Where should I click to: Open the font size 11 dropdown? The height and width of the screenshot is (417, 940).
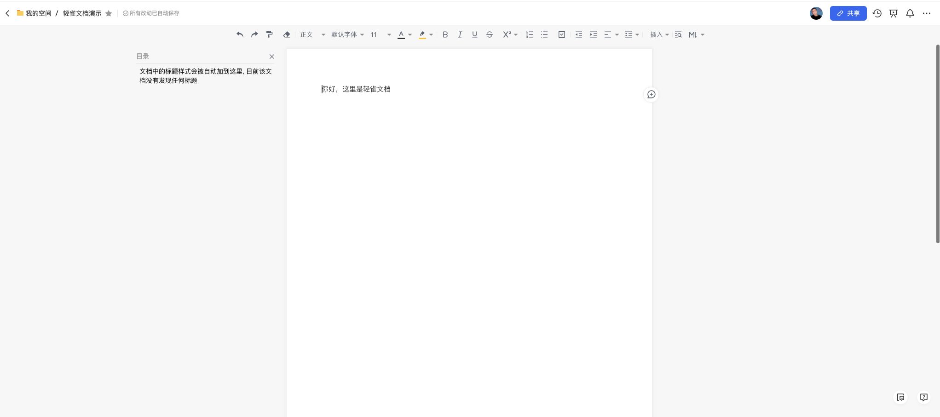pyautogui.click(x=381, y=34)
